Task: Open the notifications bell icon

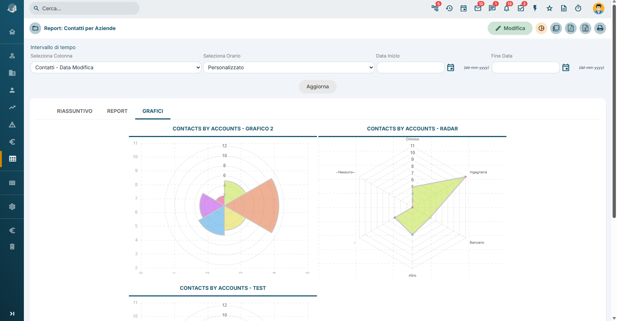Action: [506, 8]
